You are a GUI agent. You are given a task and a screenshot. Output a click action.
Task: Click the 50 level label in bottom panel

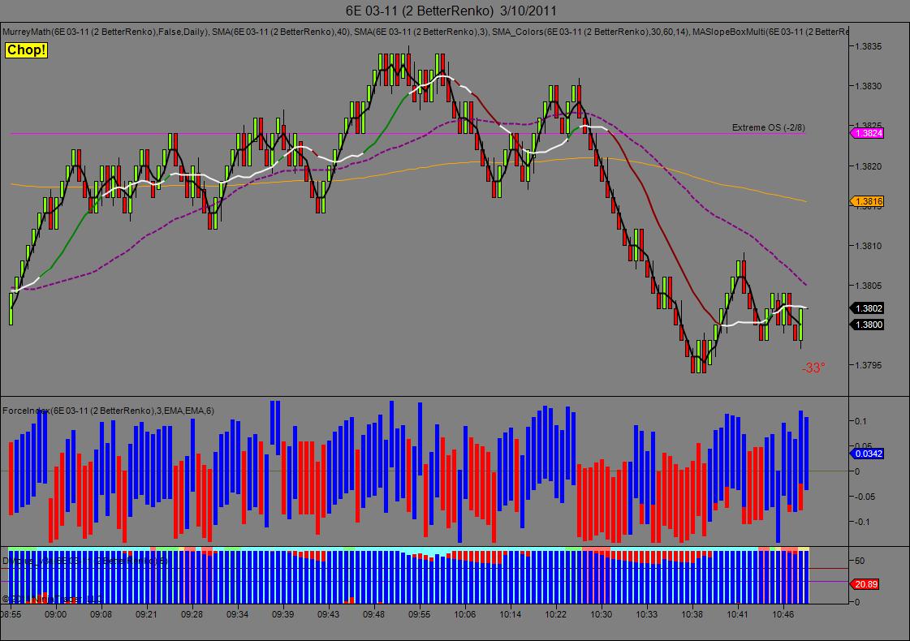860,561
